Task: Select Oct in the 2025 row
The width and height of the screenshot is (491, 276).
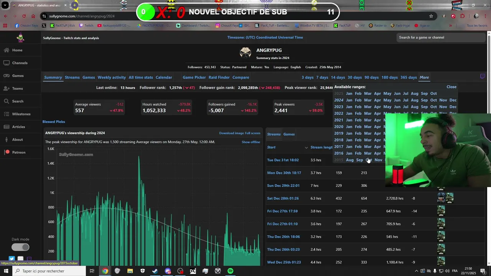Action: tap(433, 94)
